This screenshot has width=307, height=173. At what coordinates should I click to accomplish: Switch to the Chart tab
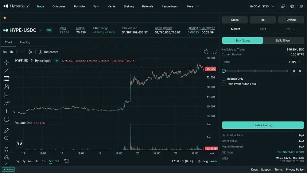tap(8, 42)
